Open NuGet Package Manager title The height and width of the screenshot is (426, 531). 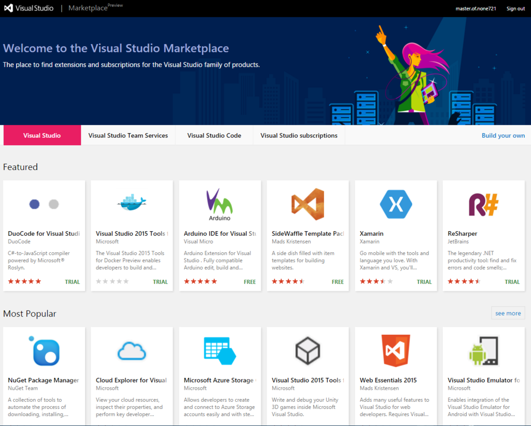[44, 380]
